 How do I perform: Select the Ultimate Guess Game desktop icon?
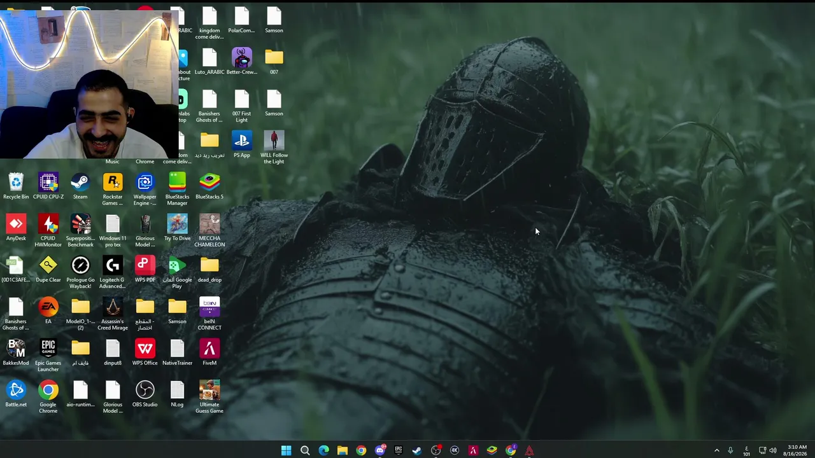pyautogui.click(x=209, y=397)
